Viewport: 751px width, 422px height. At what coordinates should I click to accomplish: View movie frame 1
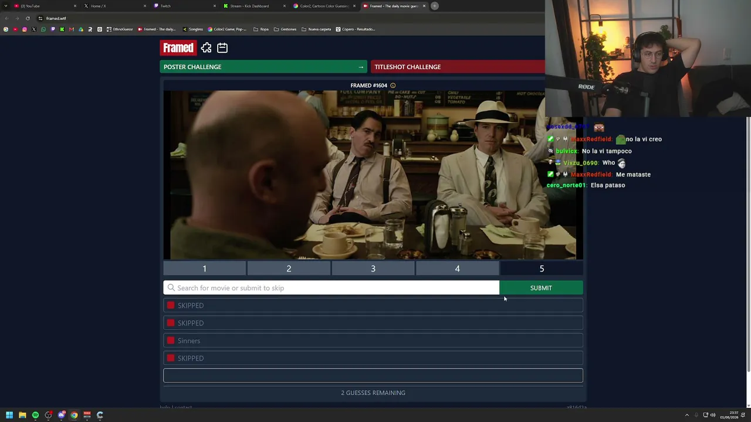(x=205, y=268)
